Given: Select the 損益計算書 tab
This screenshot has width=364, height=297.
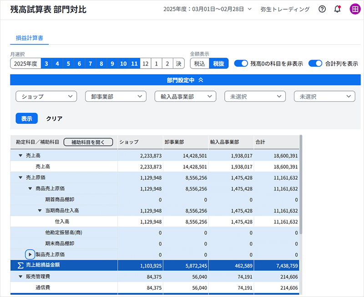Looking at the screenshot, I should (x=30, y=38).
